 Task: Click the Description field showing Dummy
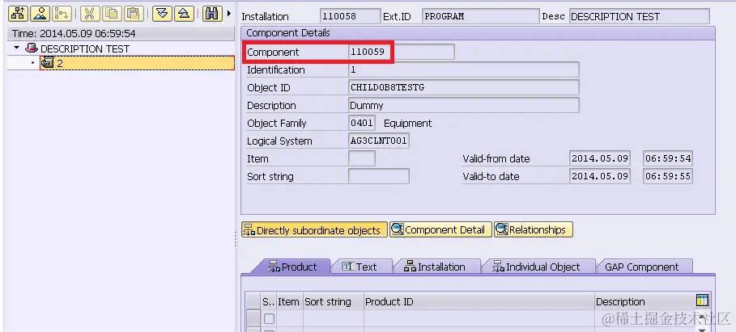(464, 105)
